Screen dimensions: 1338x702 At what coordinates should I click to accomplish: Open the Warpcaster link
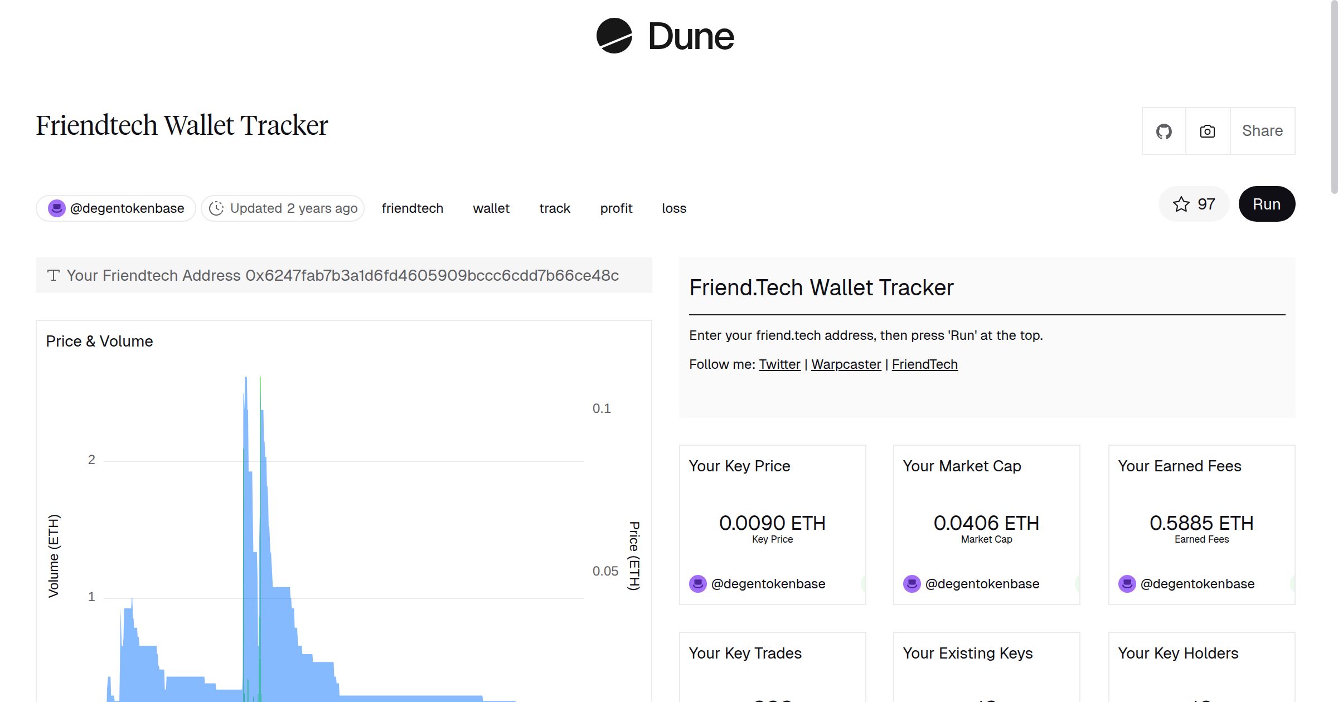[x=846, y=364]
